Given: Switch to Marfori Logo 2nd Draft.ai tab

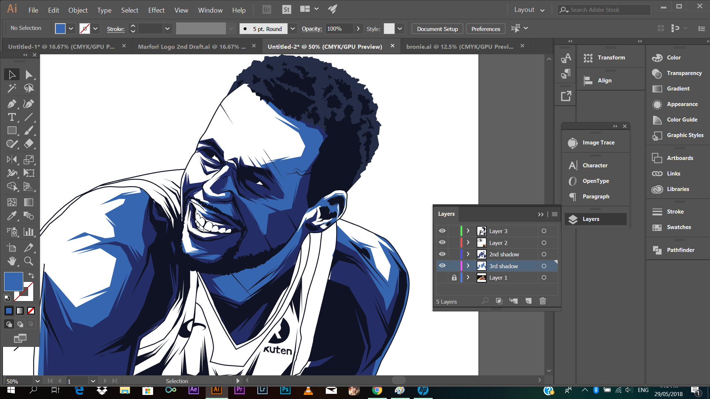Looking at the screenshot, I should tap(192, 47).
